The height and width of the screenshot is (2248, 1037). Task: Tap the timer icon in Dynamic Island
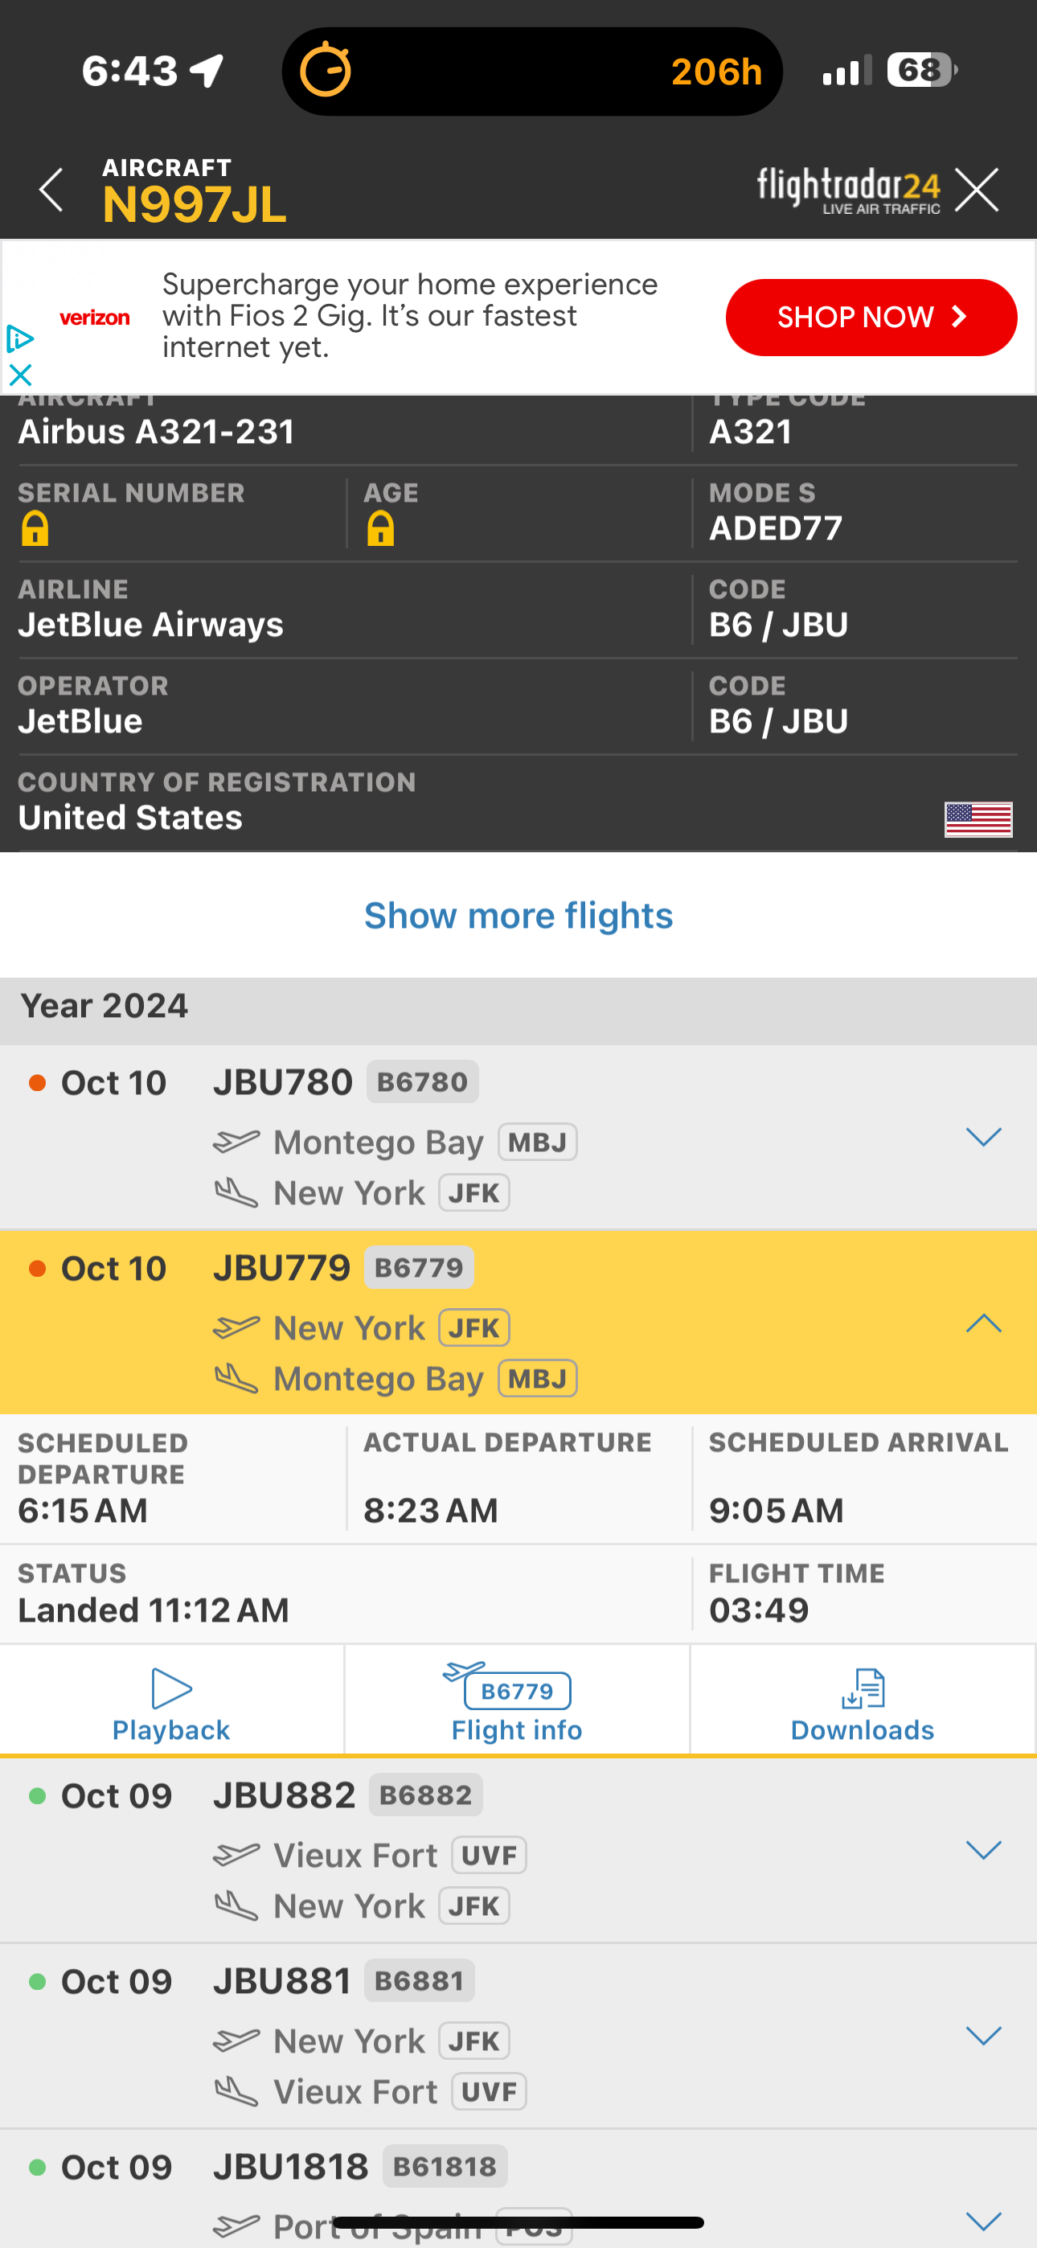coord(325,70)
